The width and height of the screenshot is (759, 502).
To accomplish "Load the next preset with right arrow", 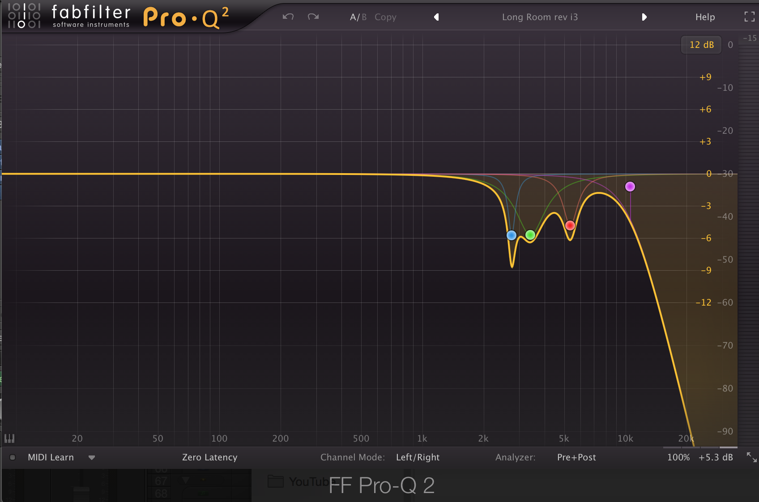I will point(644,17).
